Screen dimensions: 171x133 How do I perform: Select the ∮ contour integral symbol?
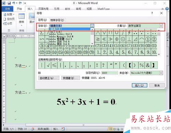pyautogui.click(x=129, y=33)
